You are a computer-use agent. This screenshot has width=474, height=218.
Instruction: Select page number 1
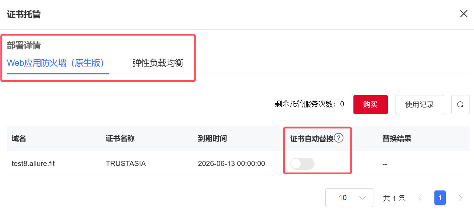click(x=440, y=198)
